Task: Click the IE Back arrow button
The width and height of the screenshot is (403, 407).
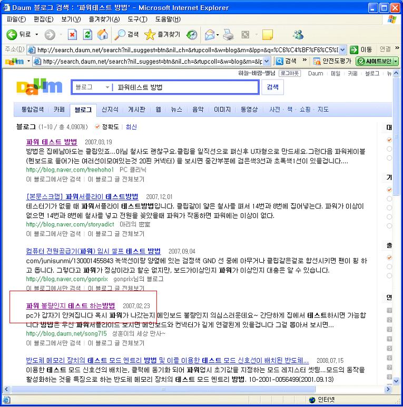Action: [x=12, y=34]
